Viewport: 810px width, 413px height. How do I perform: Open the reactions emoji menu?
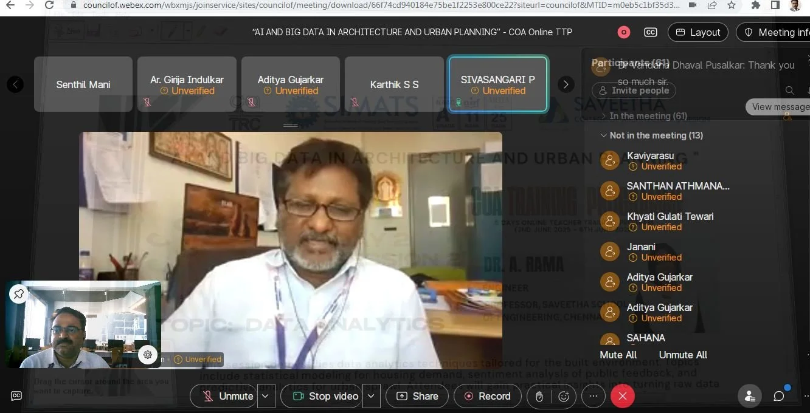pyautogui.click(x=564, y=396)
